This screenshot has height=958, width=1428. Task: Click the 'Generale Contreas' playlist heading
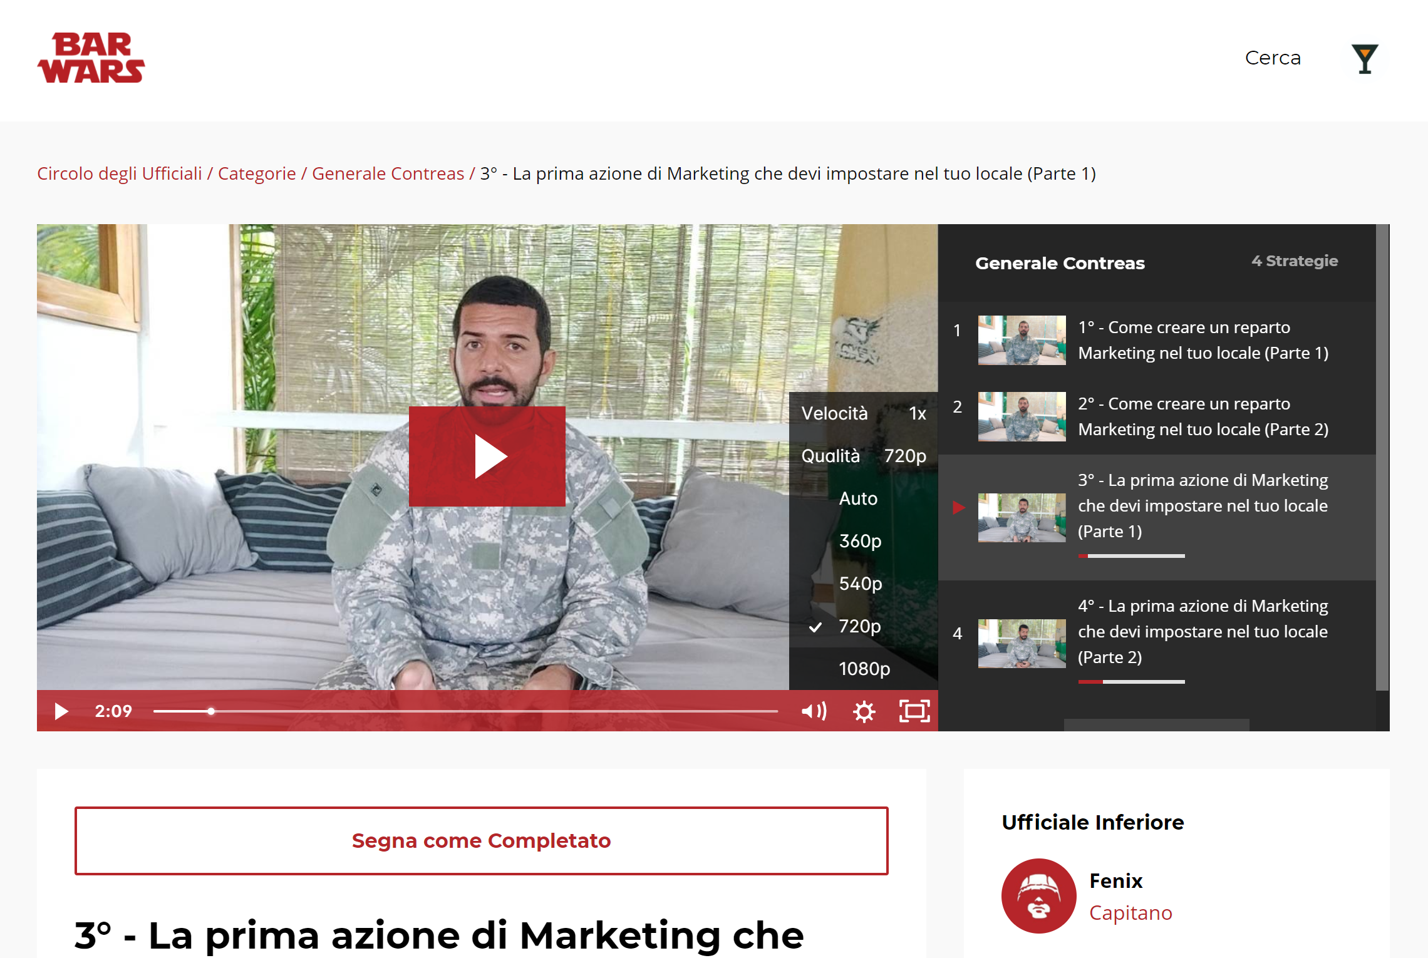pos(1060,263)
